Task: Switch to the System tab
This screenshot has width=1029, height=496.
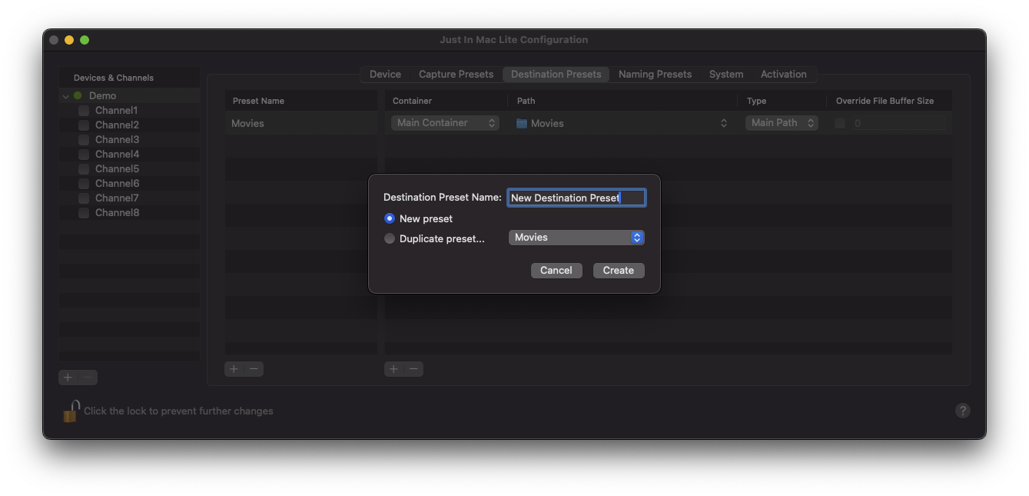Action: [726, 75]
